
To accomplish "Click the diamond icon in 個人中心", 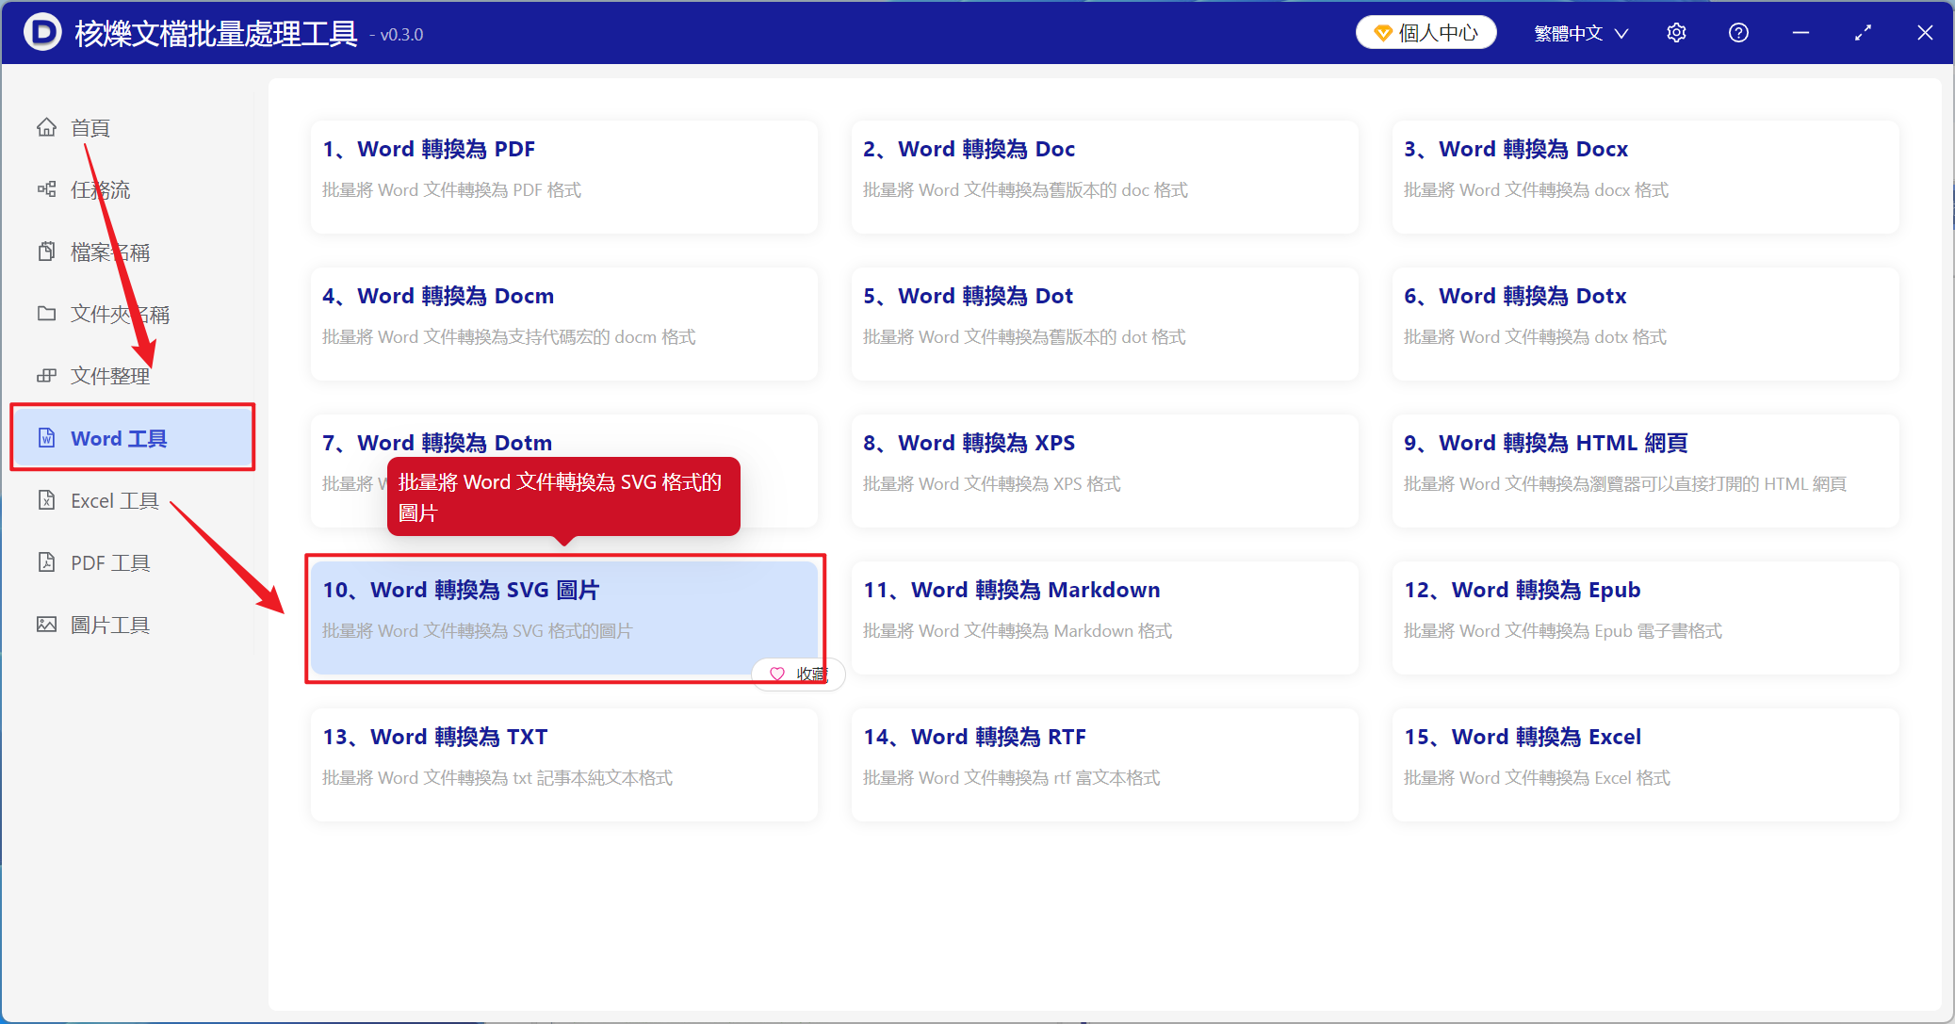I will [1382, 33].
